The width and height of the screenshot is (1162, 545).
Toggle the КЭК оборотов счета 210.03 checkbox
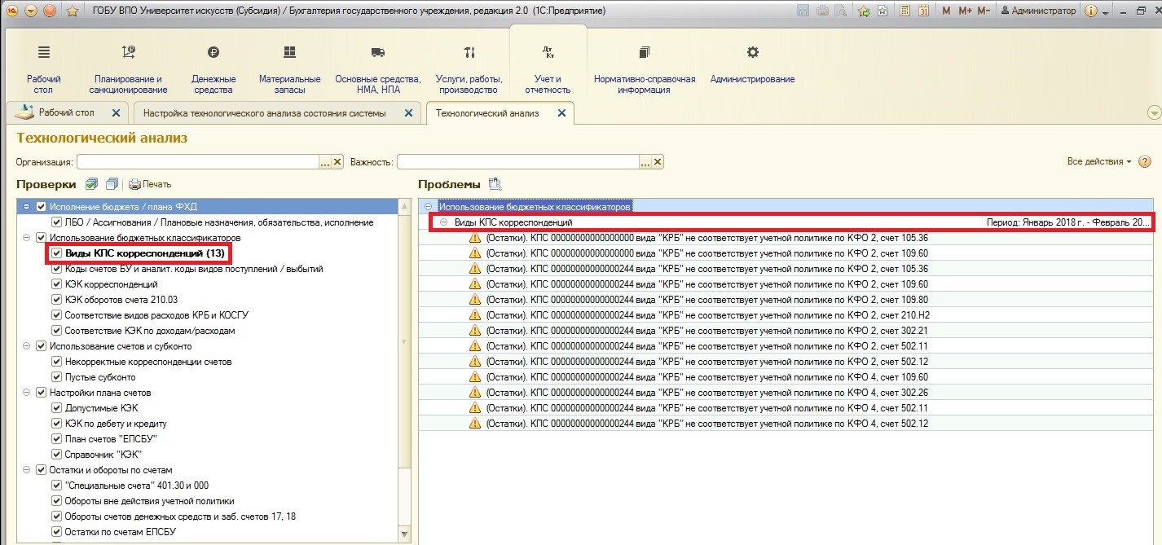coord(56,300)
